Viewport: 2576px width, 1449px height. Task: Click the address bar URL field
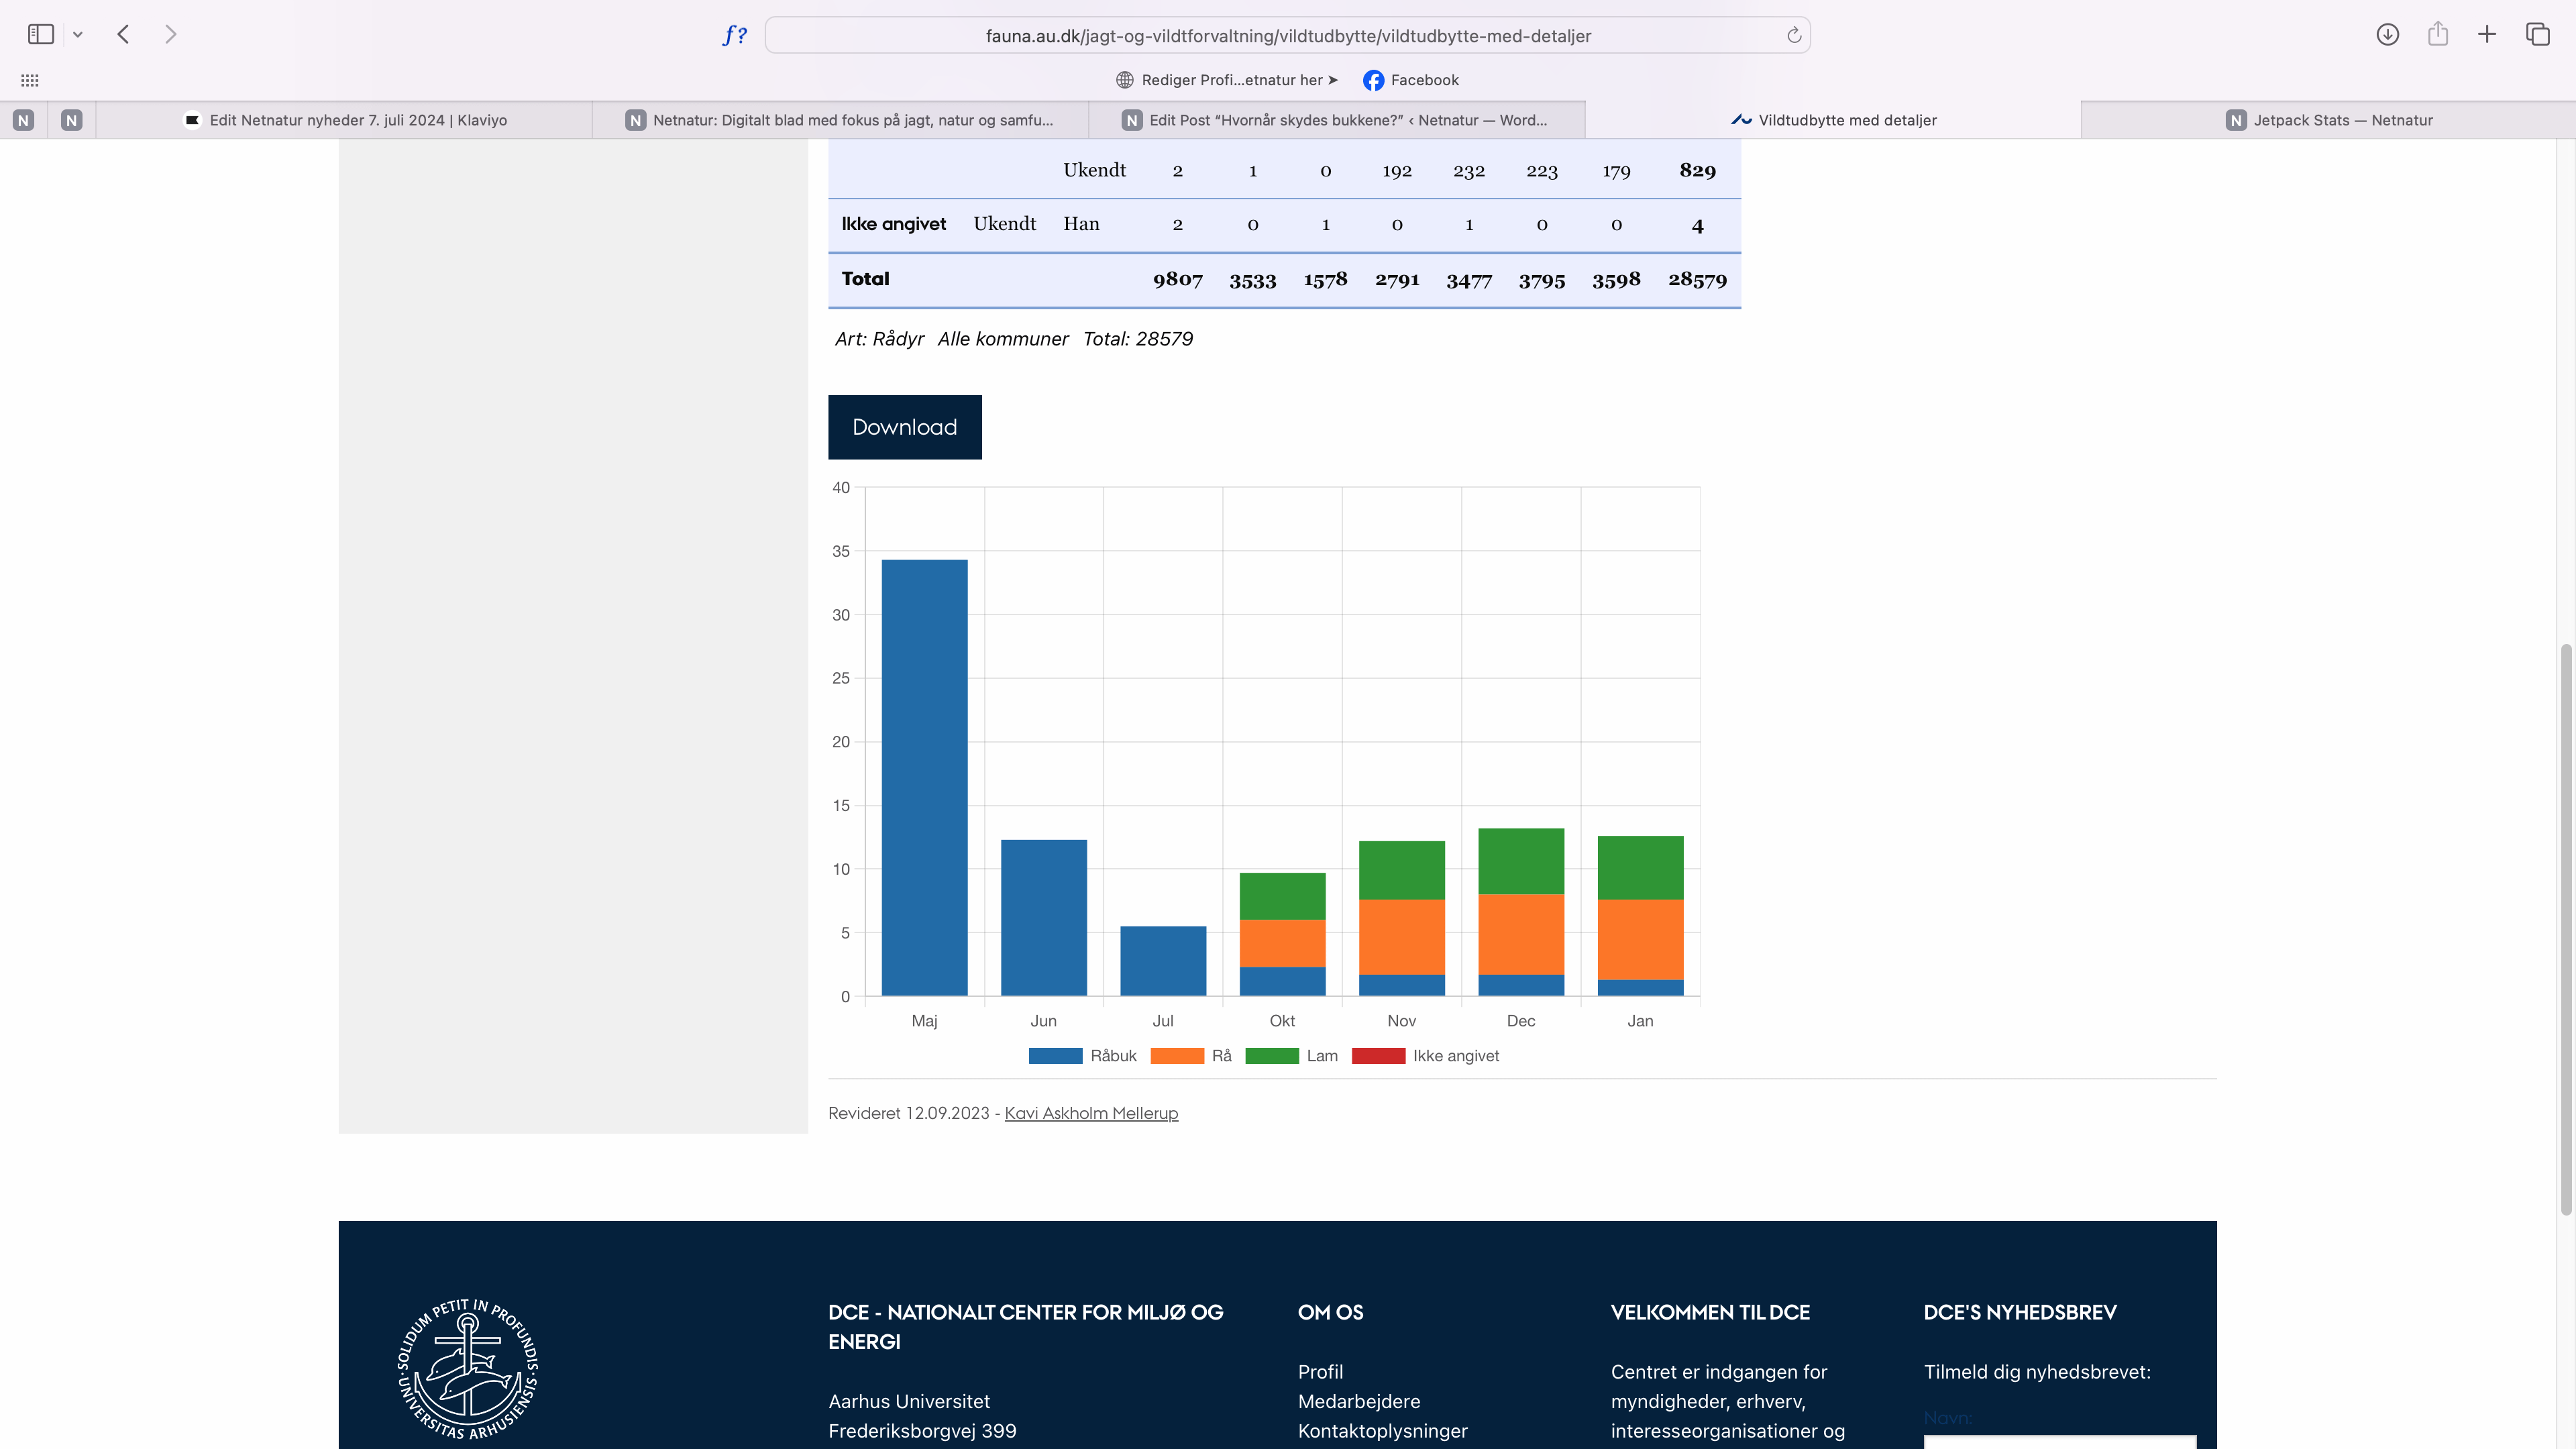point(1287,36)
